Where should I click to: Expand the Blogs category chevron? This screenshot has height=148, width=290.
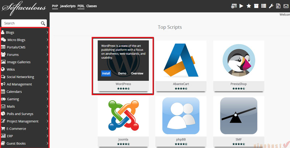pos(47,32)
